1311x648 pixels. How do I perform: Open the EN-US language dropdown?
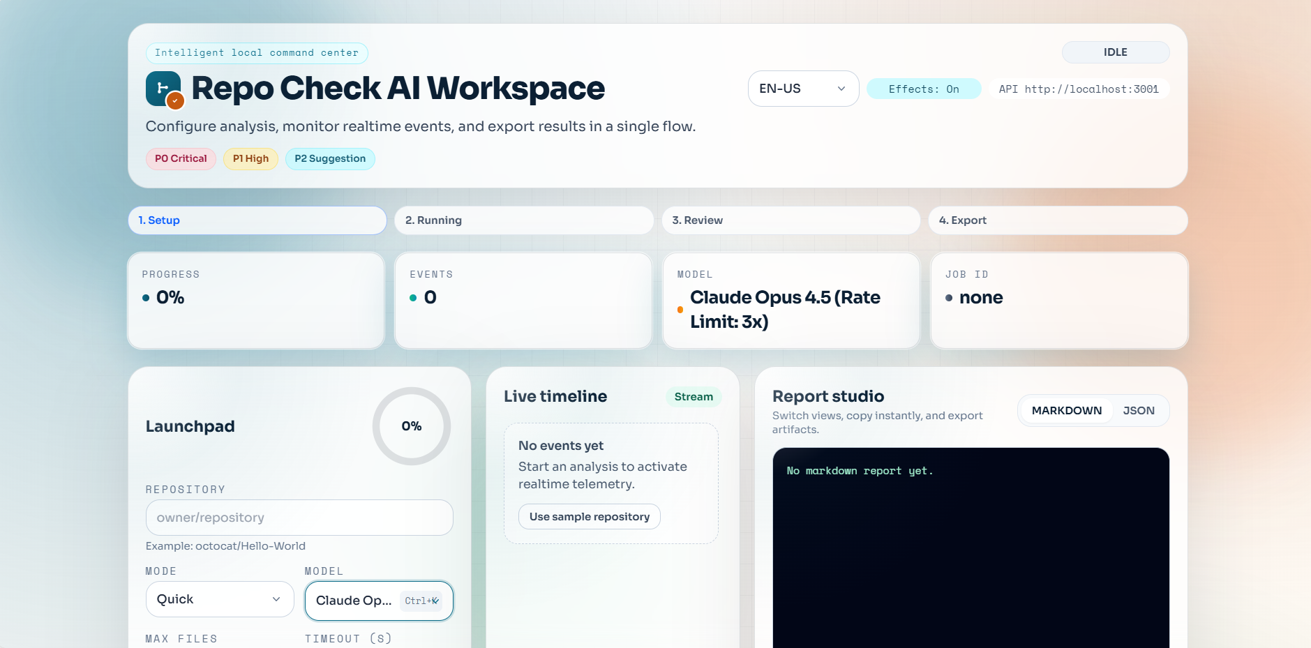(x=803, y=89)
